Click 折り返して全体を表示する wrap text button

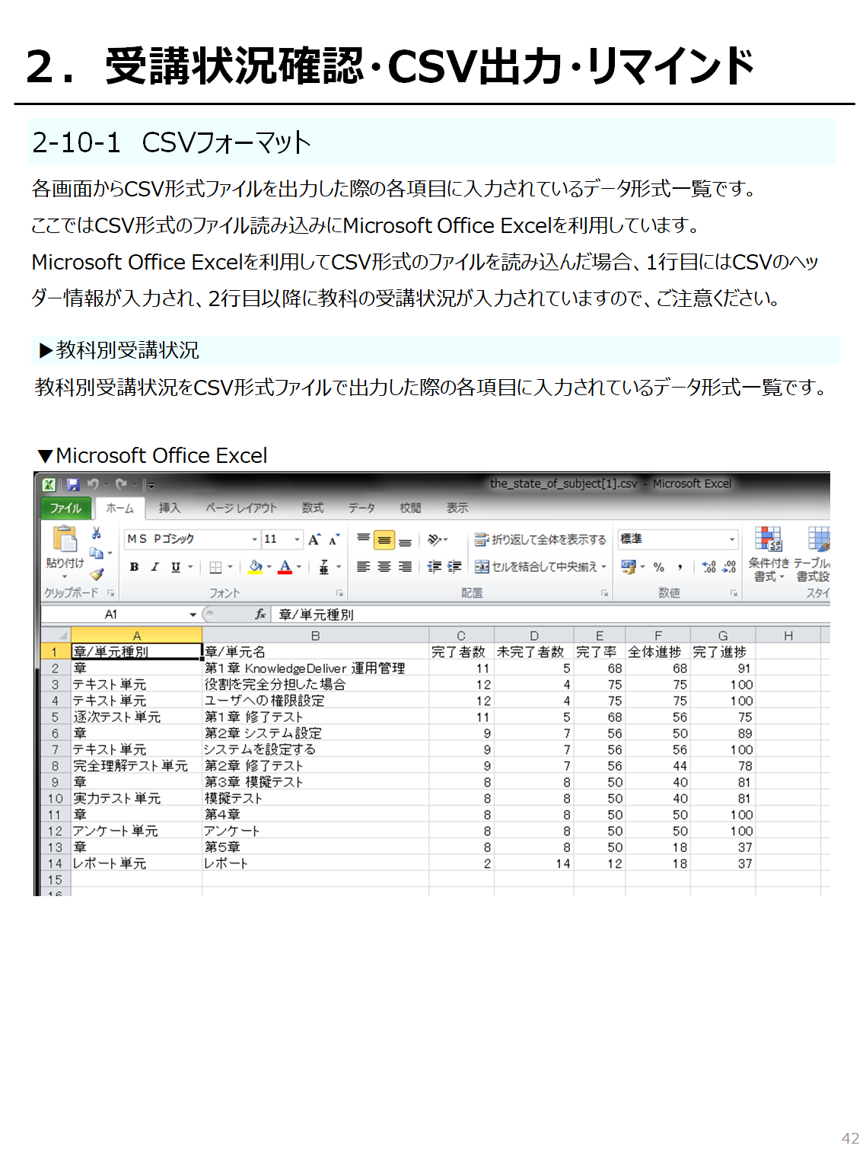540,539
